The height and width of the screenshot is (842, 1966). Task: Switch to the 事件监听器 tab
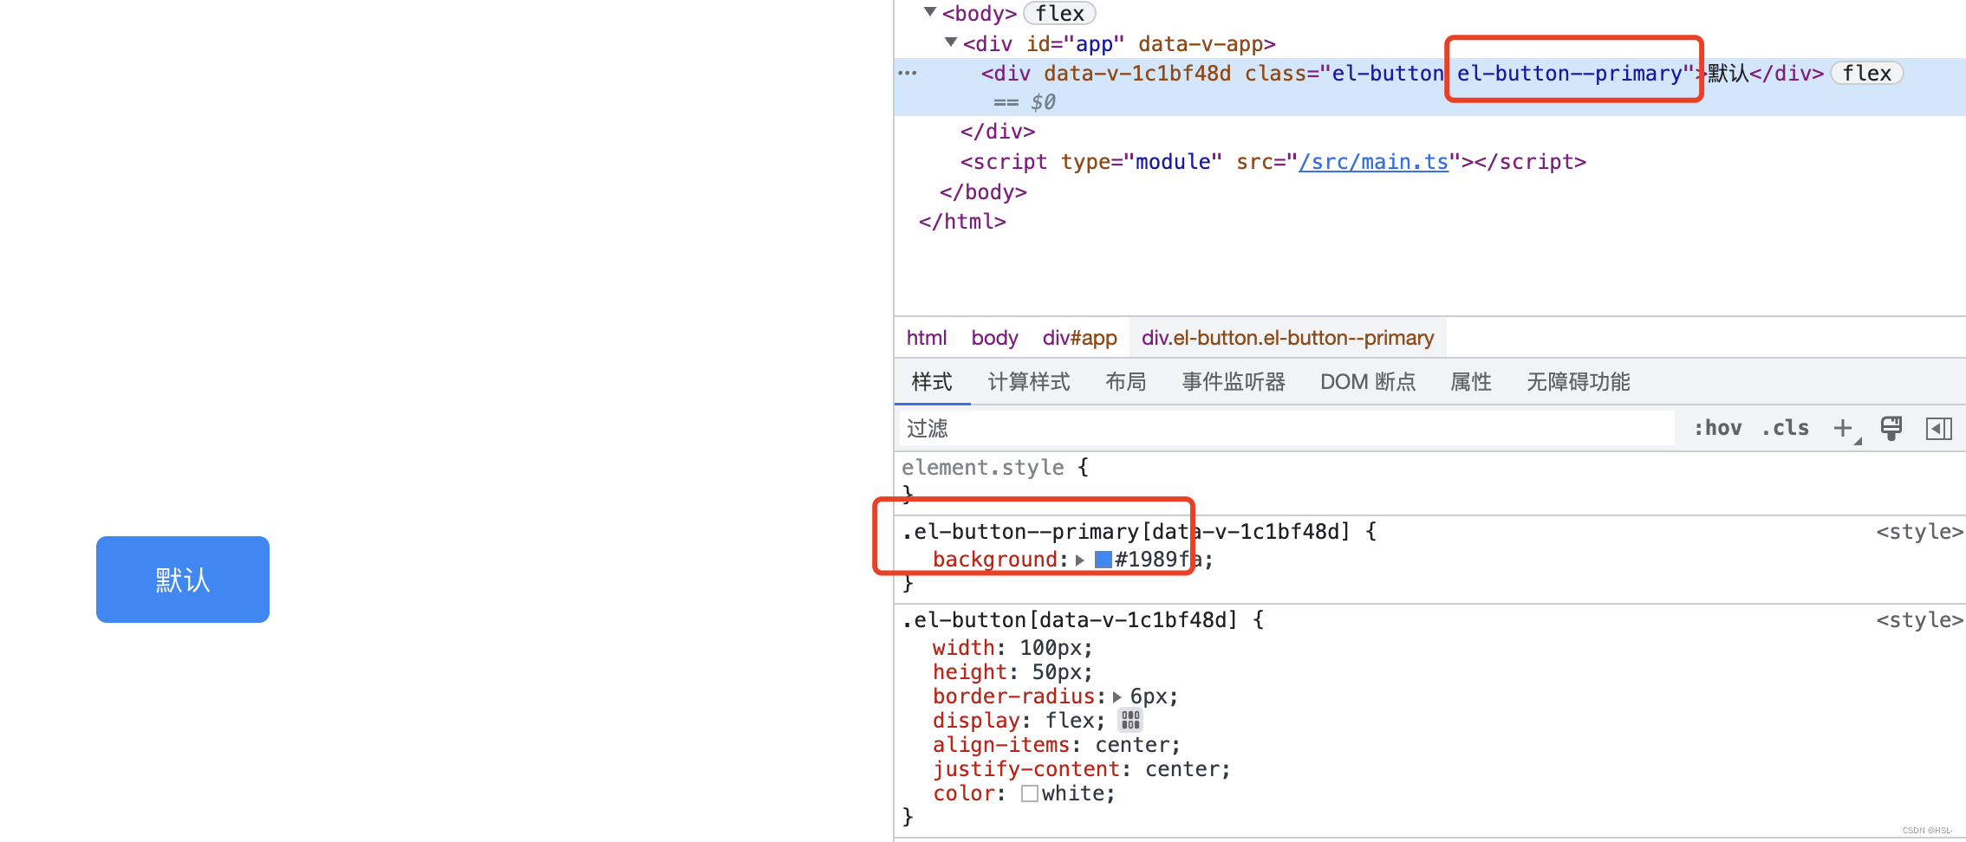click(x=1233, y=382)
